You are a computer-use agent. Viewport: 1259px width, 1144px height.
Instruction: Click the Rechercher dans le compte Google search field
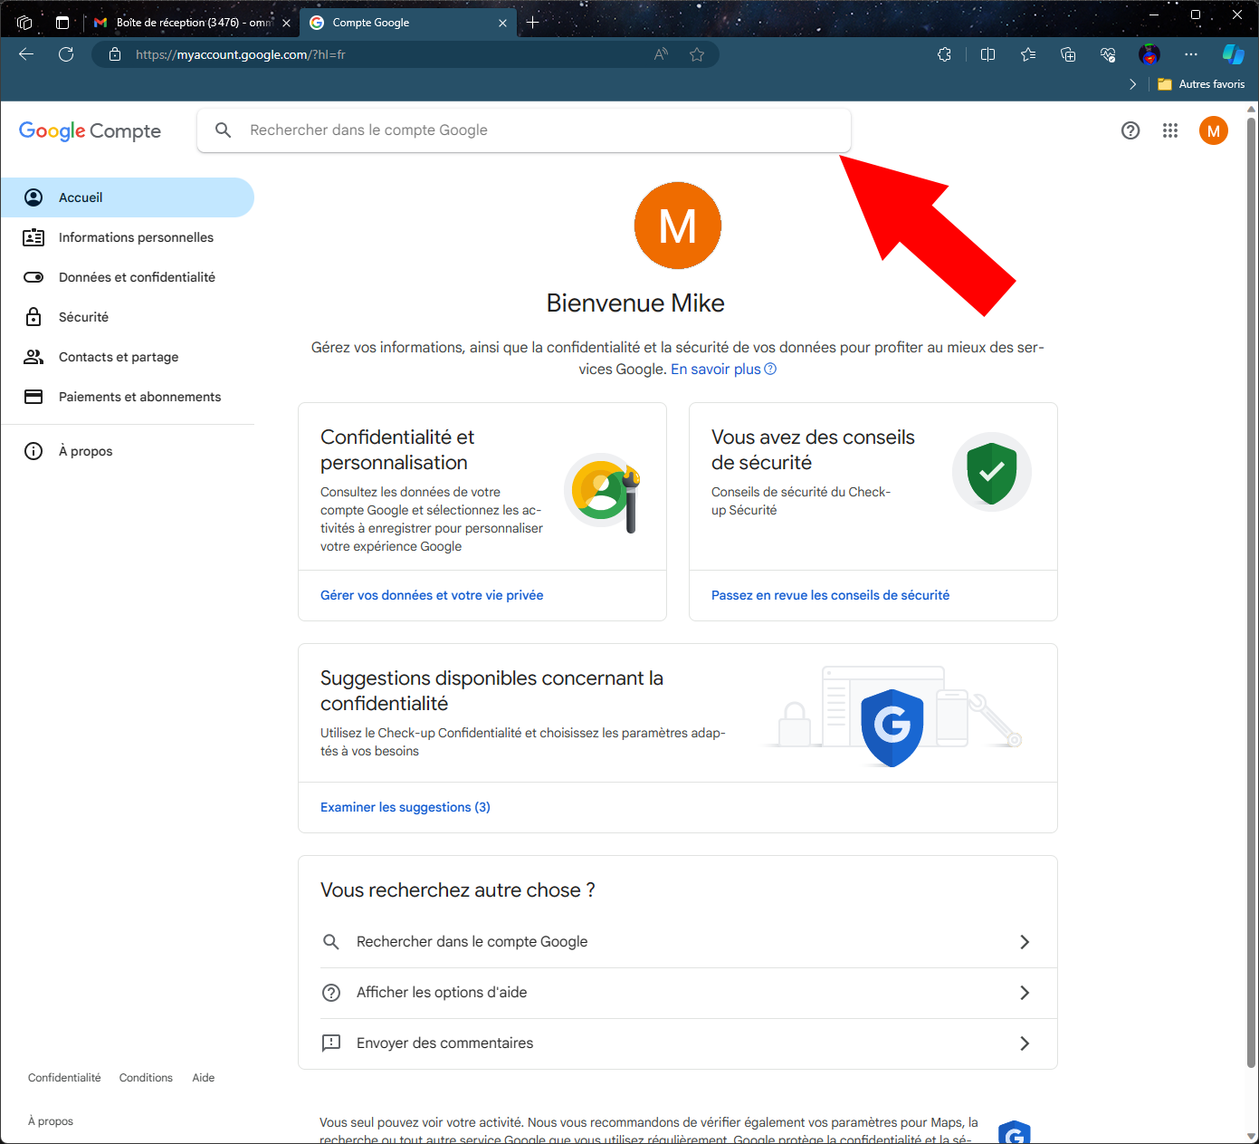tap(524, 130)
